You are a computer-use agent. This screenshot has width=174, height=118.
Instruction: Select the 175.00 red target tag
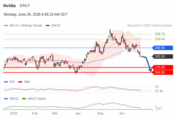pos(162,67)
